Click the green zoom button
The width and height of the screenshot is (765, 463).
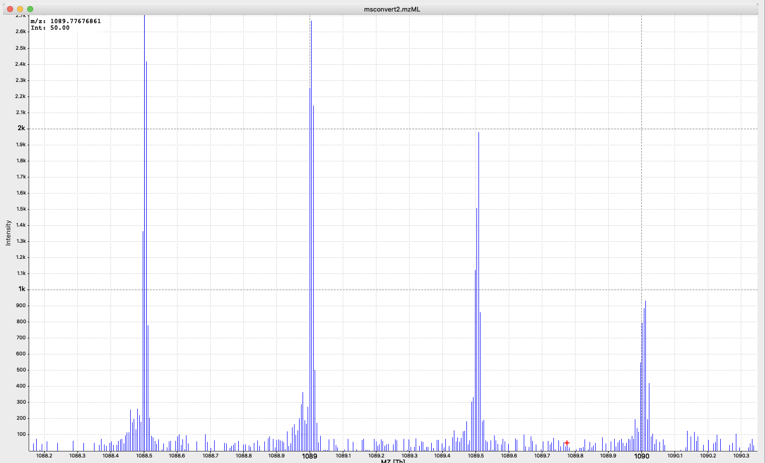coord(31,8)
